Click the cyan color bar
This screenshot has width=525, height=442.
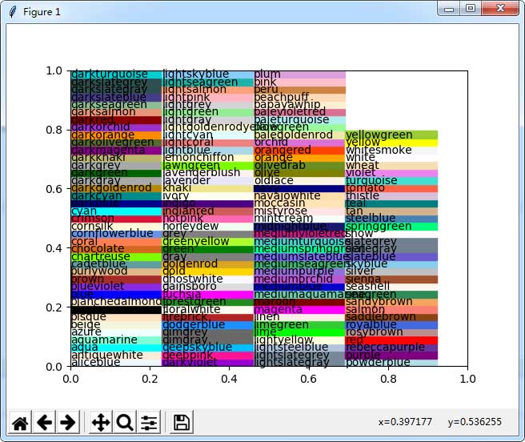[116, 211]
